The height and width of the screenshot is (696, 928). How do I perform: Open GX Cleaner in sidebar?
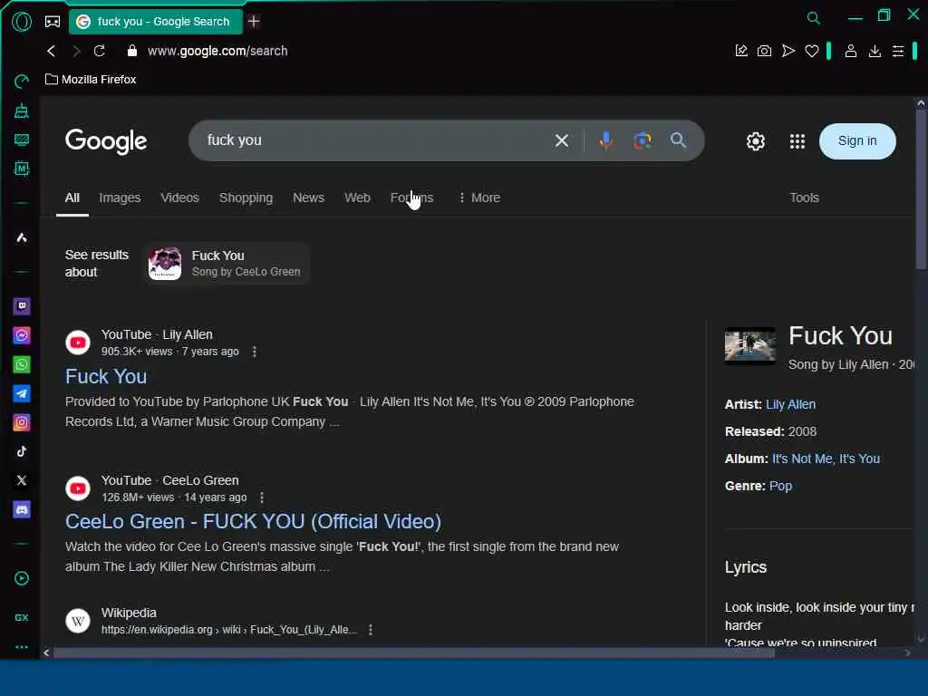pyautogui.click(x=22, y=111)
